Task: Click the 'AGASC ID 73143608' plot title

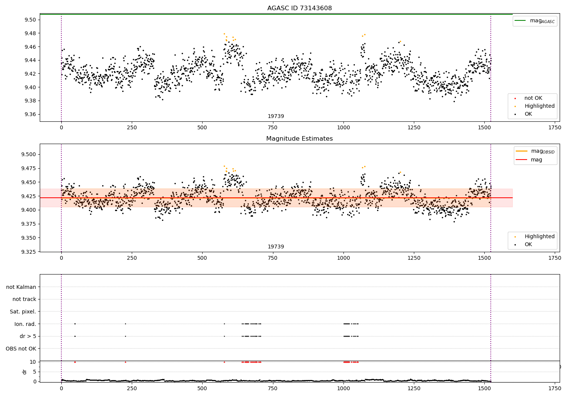Action: click(x=300, y=8)
